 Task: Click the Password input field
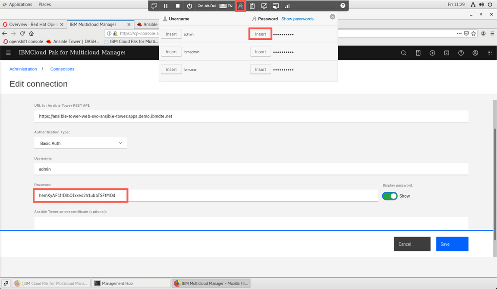tap(206, 195)
